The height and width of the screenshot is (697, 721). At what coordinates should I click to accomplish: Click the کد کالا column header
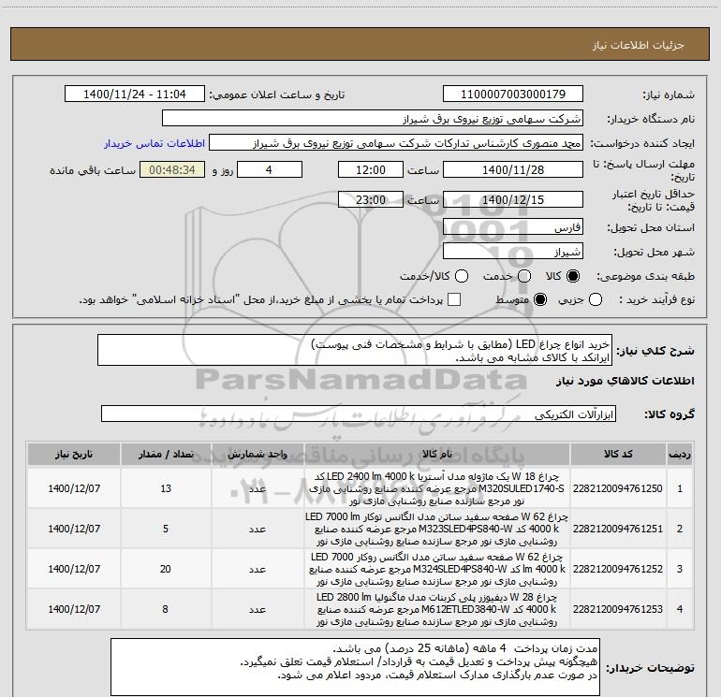[618, 455]
